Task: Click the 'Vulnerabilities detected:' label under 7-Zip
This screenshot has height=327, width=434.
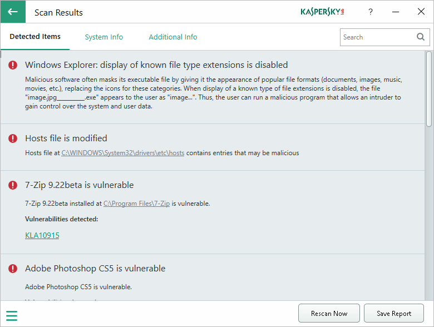Action: click(x=61, y=219)
